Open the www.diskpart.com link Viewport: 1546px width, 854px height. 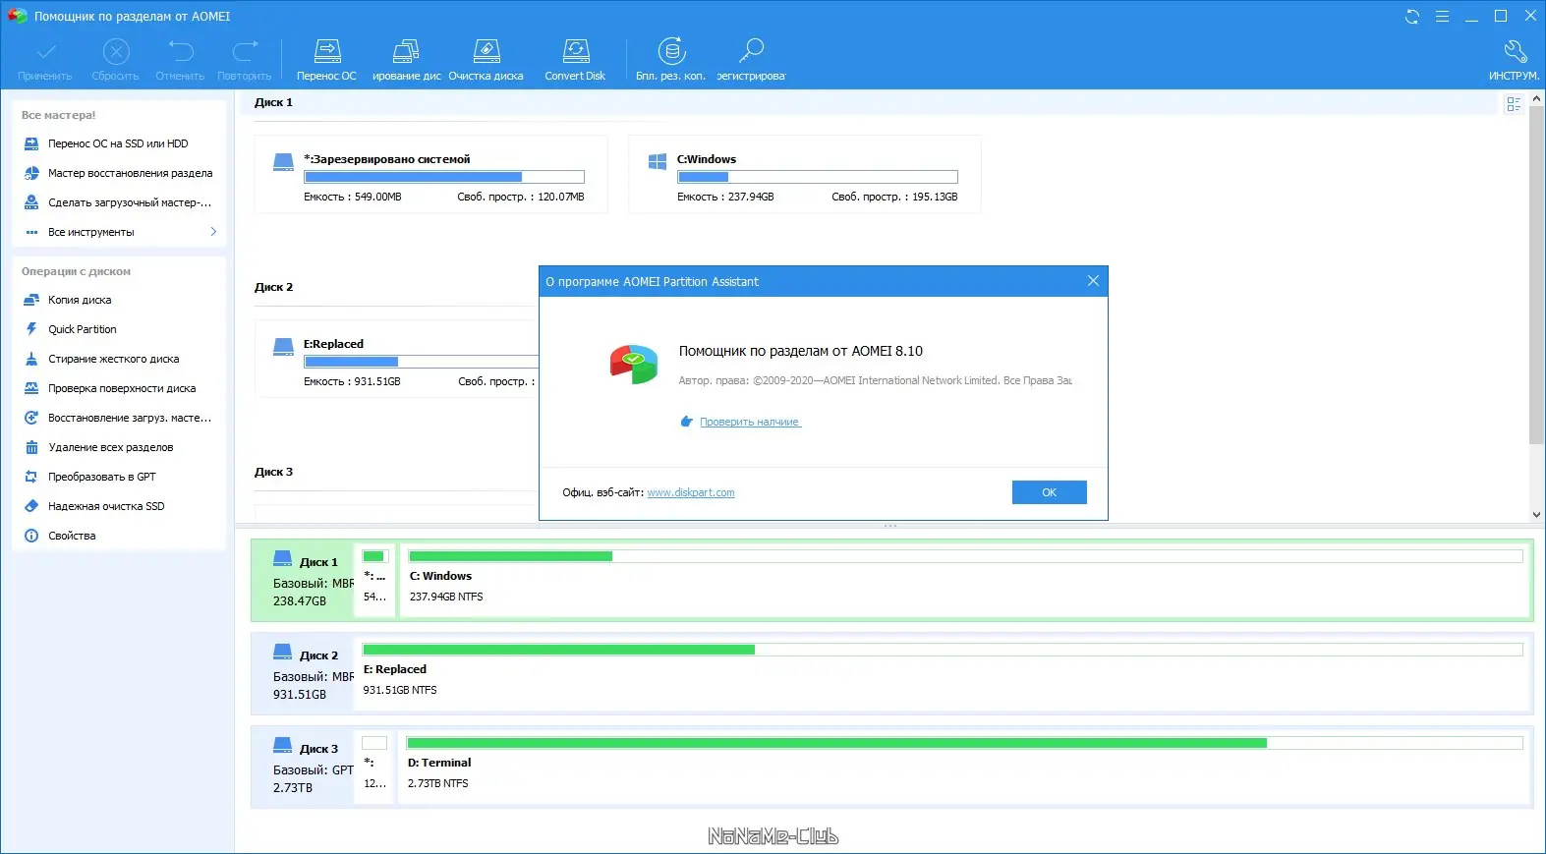coord(691,492)
